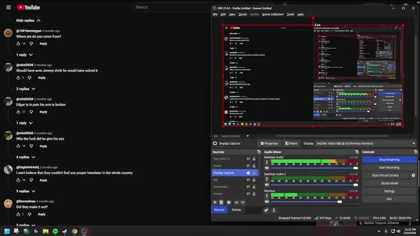Expand 9 replies under translator comment
This screenshot has height=236, width=420.
(x=26, y=191)
